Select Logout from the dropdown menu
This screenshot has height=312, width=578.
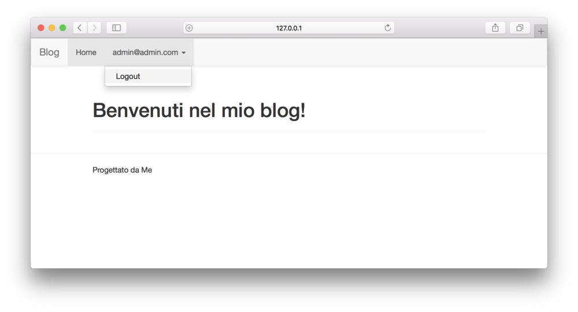pyautogui.click(x=128, y=76)
